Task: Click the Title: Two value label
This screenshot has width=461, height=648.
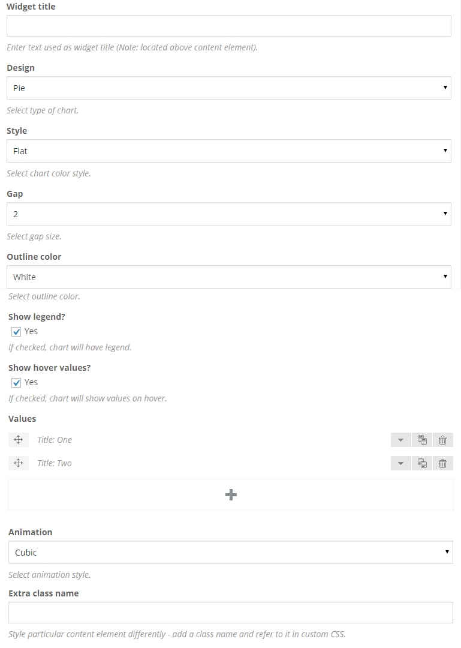Action: click(55, 463)
